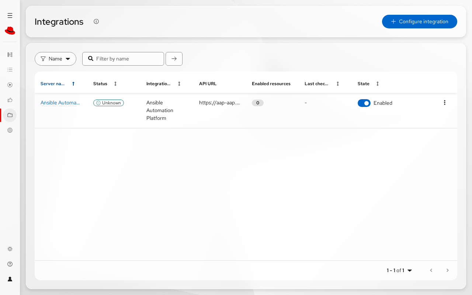Open the folder sidebar icon

pyautogui.click(x=10, y=115)
